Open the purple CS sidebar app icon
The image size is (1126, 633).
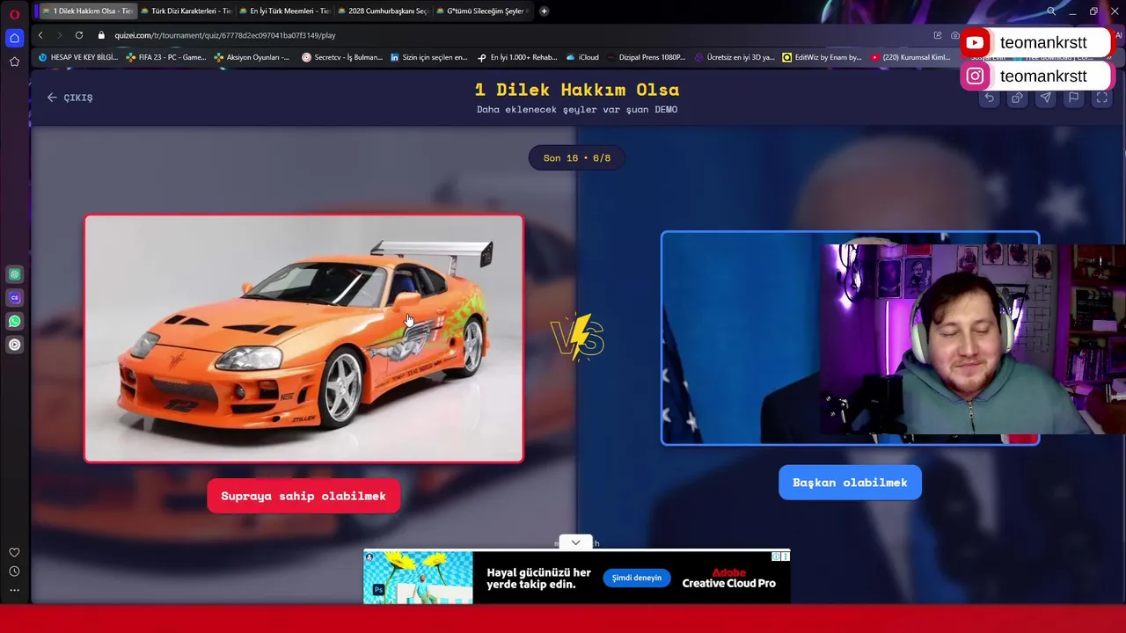14,298
